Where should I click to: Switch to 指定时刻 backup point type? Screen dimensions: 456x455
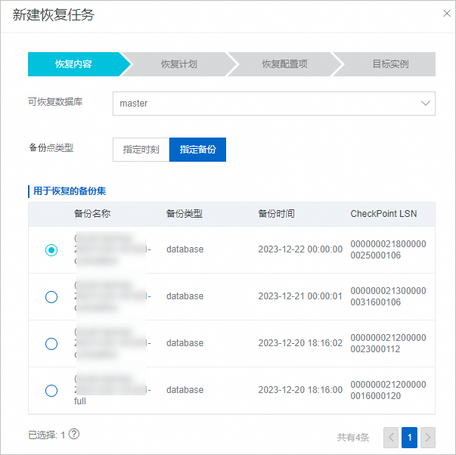click(x=141, y=150)
